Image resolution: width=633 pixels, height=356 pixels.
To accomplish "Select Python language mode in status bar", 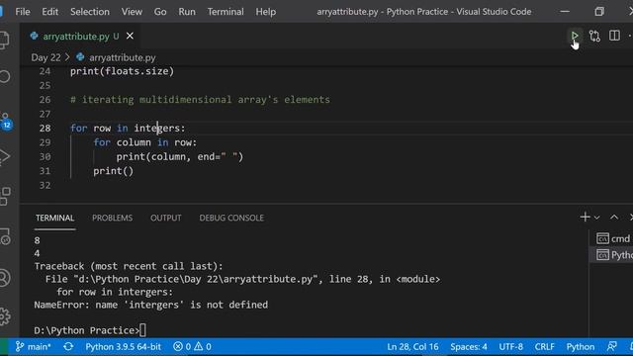I will 581,347.
